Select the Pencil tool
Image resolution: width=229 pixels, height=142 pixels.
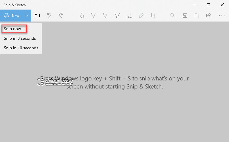pos(105,16)
